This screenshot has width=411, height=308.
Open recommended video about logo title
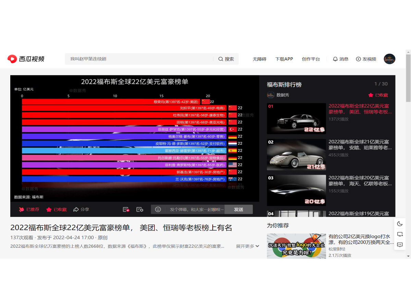(361, 239)
